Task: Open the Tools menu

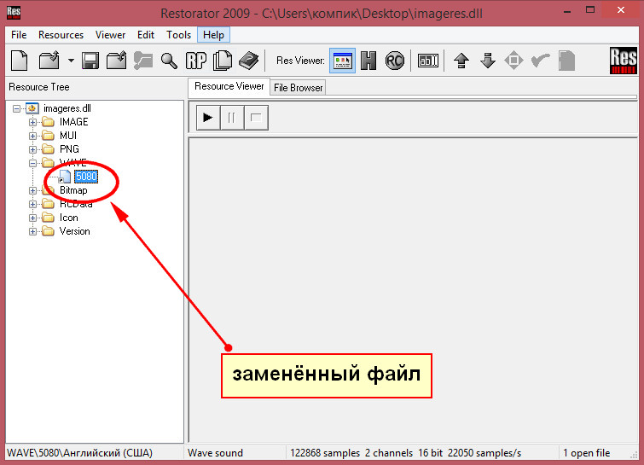Action: [x=178, y=35]
